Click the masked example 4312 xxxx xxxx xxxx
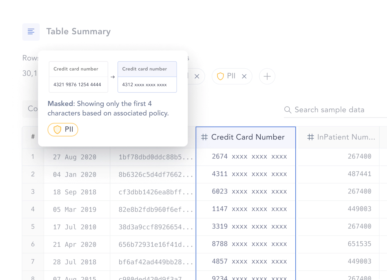This screenshot has width=387, height=280. tap(144, 85)
